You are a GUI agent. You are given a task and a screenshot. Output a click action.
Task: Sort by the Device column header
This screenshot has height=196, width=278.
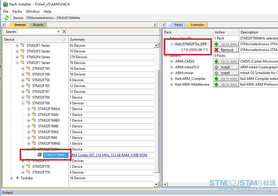[35, 39]
